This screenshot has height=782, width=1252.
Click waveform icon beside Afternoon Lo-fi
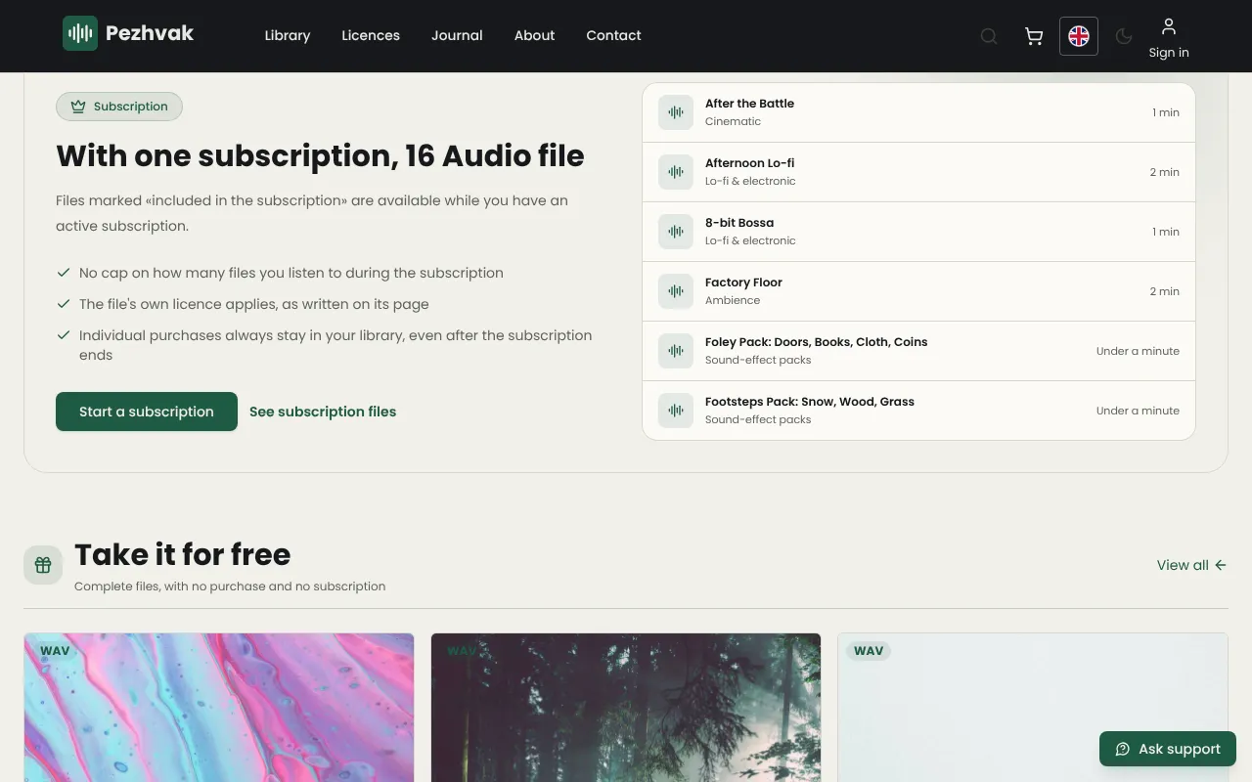click(676, 172)
